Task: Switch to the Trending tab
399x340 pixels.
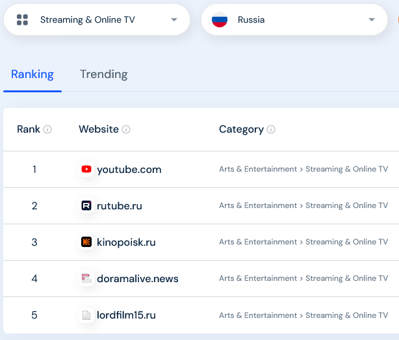Action: tap(104, 74)
